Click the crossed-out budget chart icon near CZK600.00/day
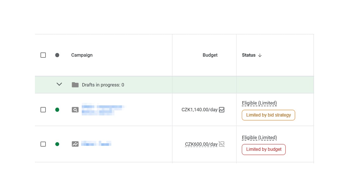 (x=222, y=144)
